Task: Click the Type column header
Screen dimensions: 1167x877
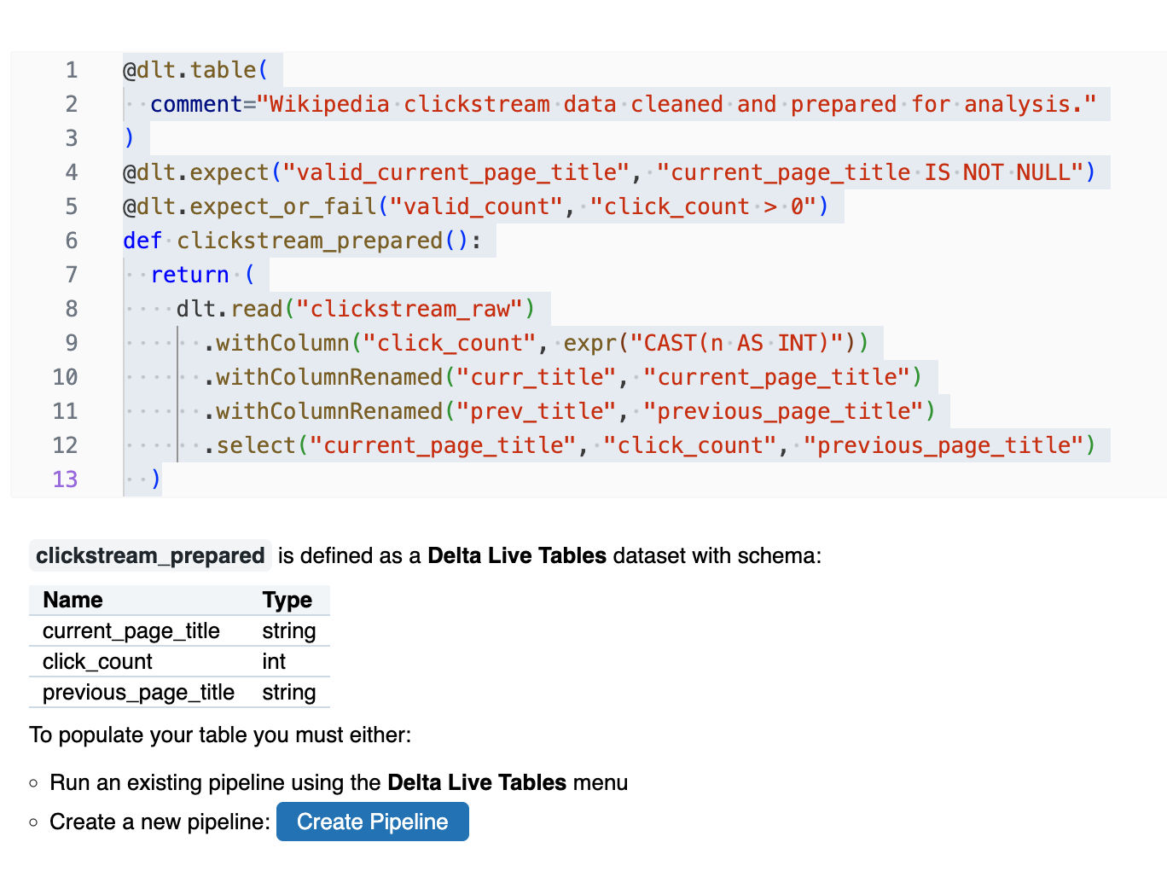Action: click(288, 600)
